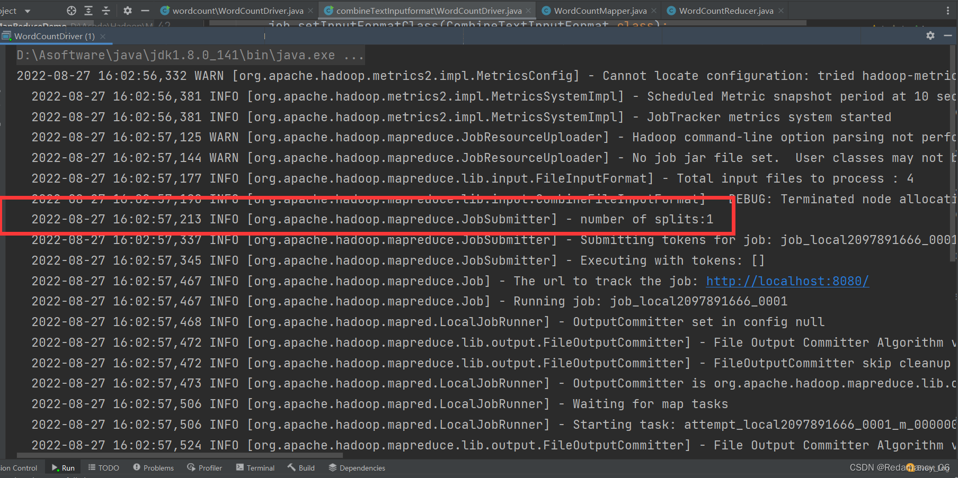Open the http://localhost:8080/ job tracking link

point(787,281)
